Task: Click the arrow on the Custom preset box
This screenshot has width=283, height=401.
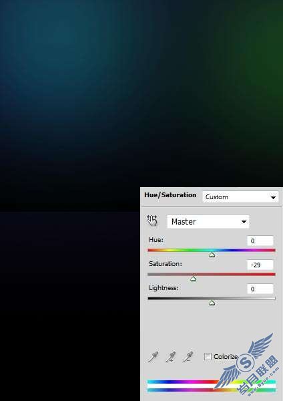Action: coord(273,197)
